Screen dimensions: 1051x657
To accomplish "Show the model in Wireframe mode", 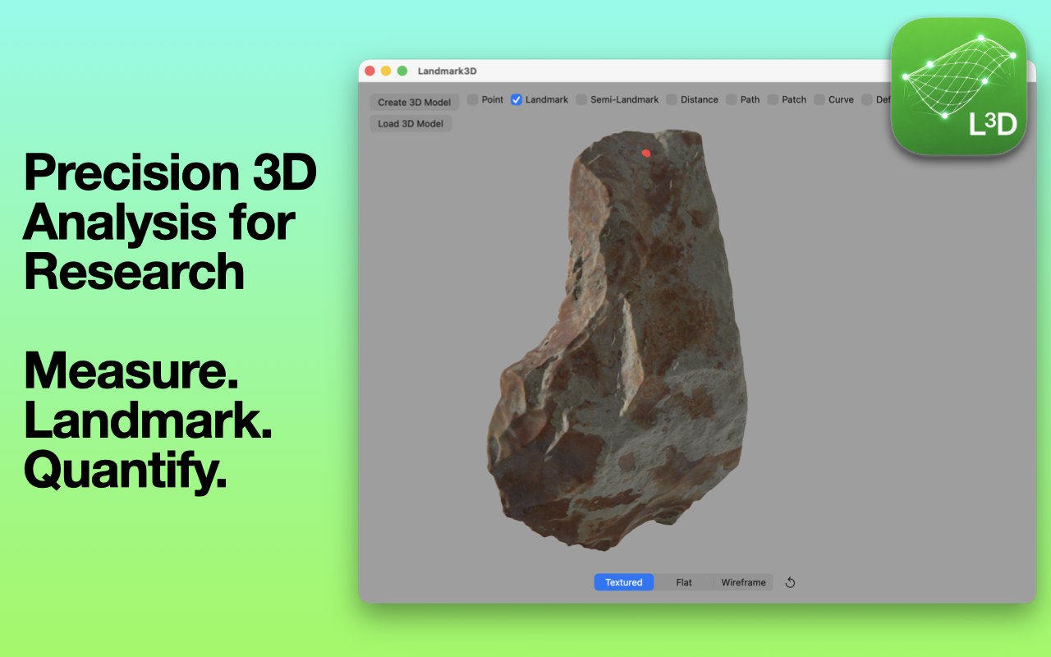I will (x=743, y=582).
